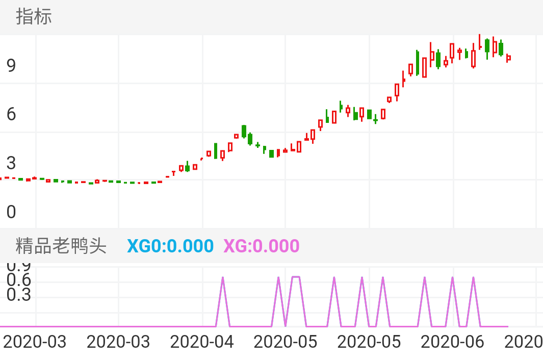
Task: Select the widest purple signal plateau
Action: (x=295, y=278)
